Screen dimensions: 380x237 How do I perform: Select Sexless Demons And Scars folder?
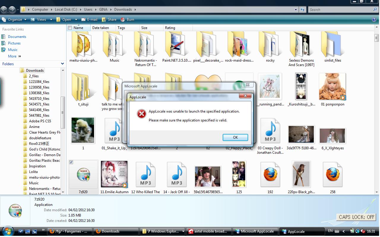(x=301, y=44)
